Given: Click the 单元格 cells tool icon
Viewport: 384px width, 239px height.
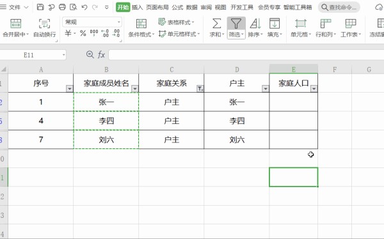Looking at the screenshot, I should tap(301, 24).
